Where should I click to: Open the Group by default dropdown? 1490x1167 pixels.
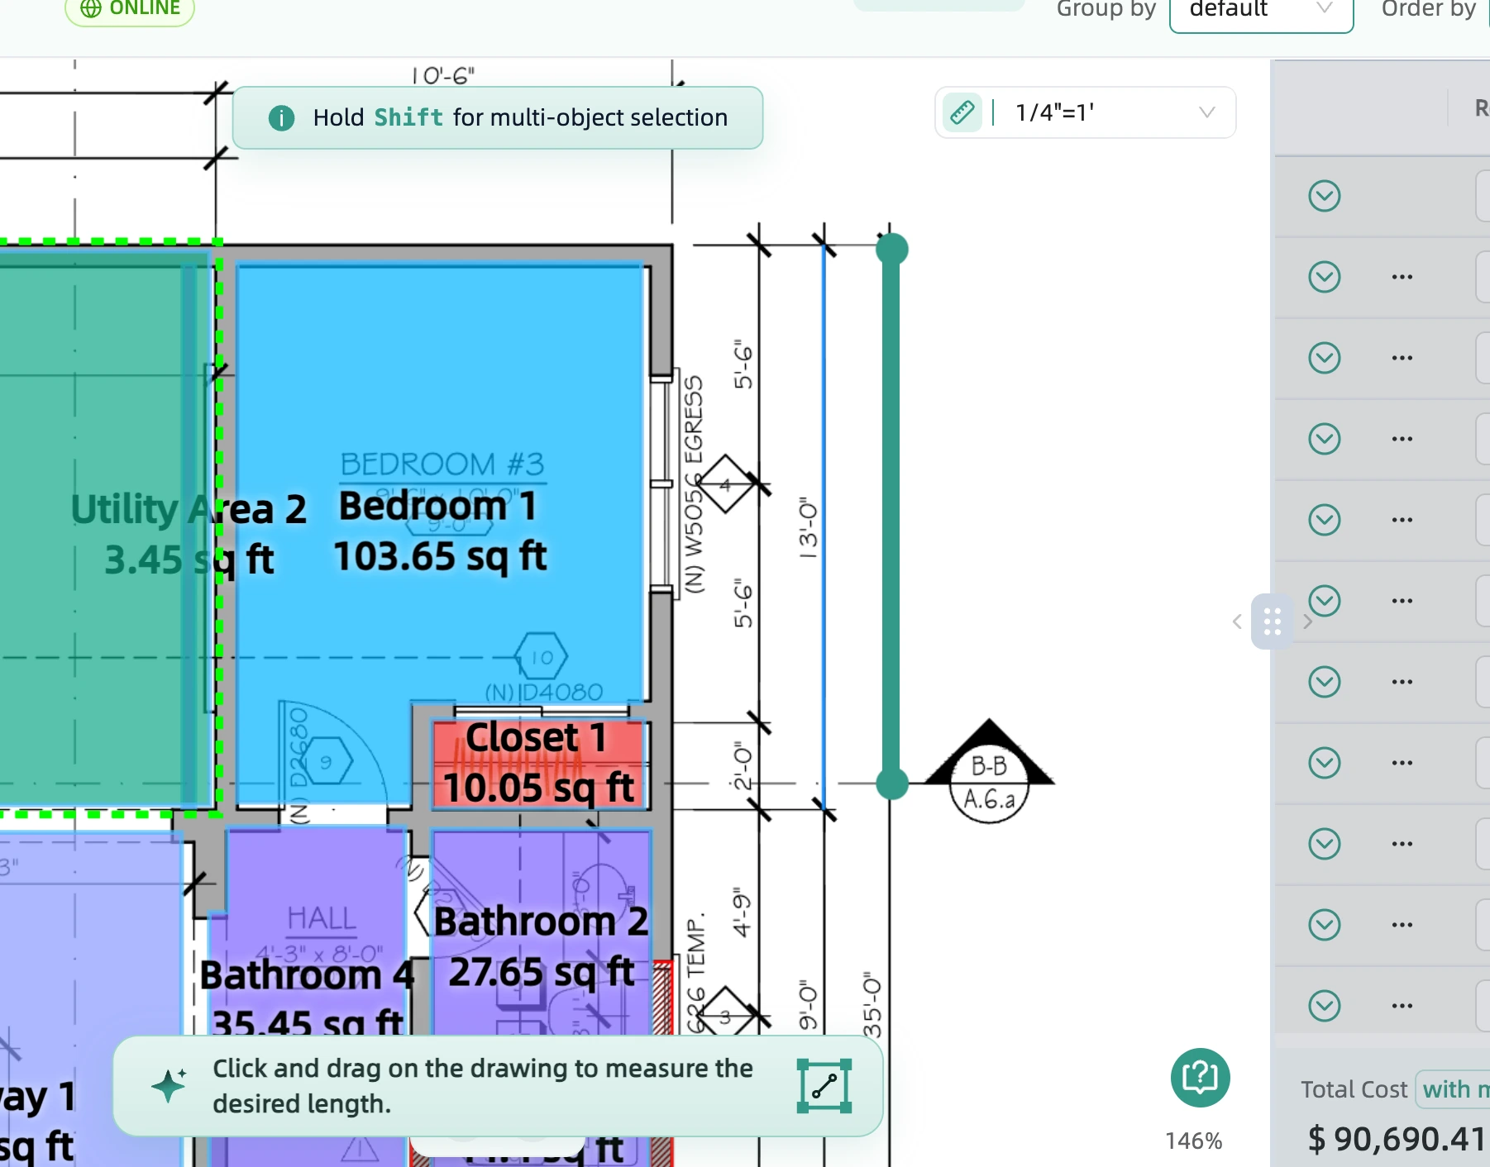pyautogui.click(x=1261, y=12)
